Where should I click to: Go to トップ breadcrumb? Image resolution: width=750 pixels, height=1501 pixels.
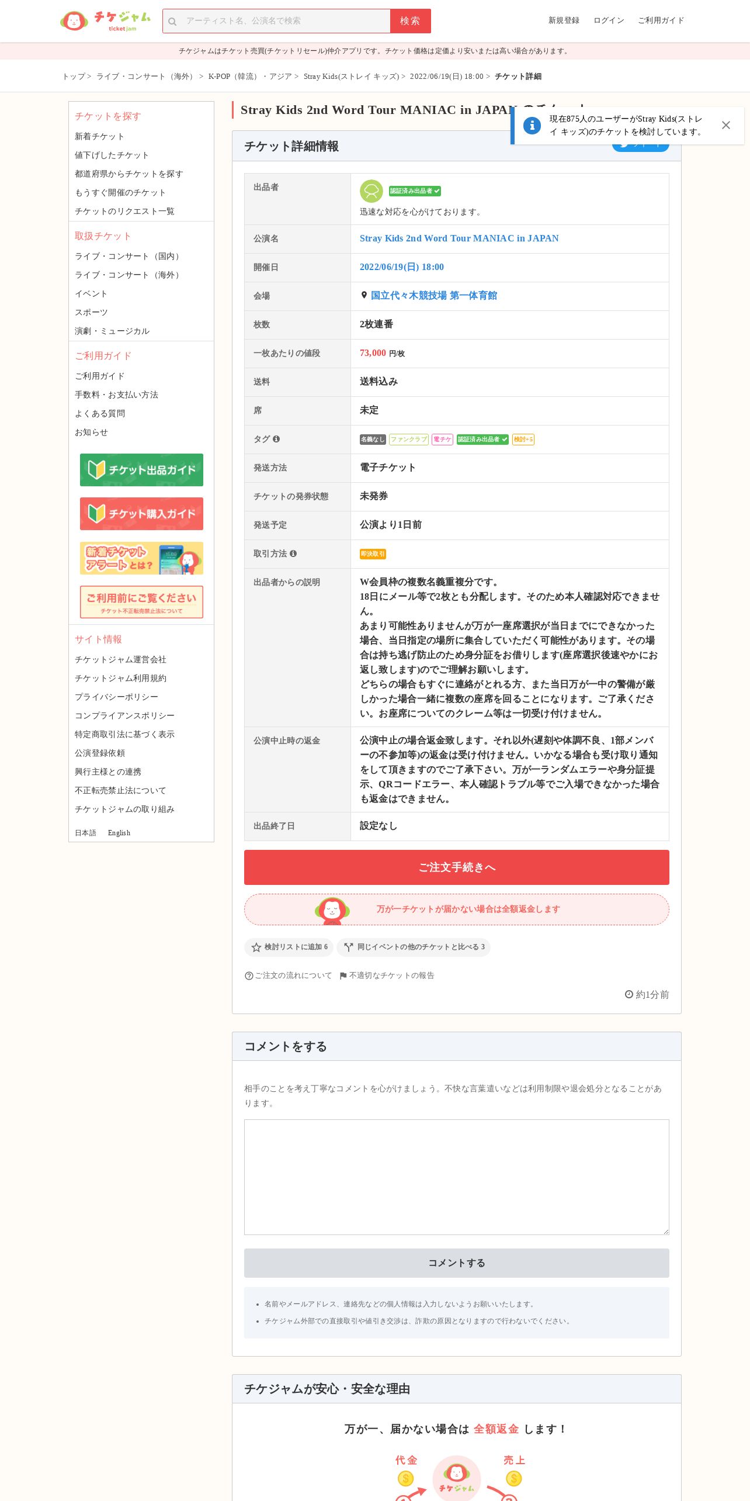click(x=74, y=77)
